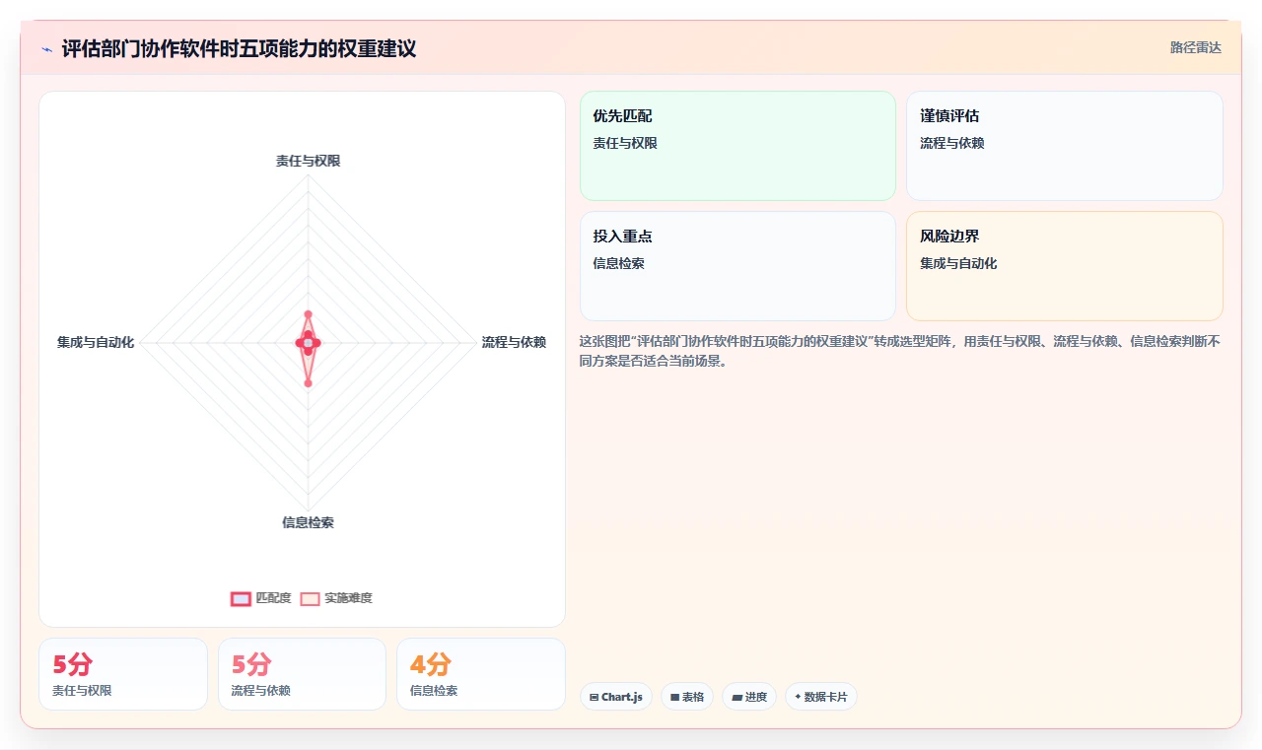Select the 投入重点 card
Viewport: 1262px width, 750px height.
737,266
